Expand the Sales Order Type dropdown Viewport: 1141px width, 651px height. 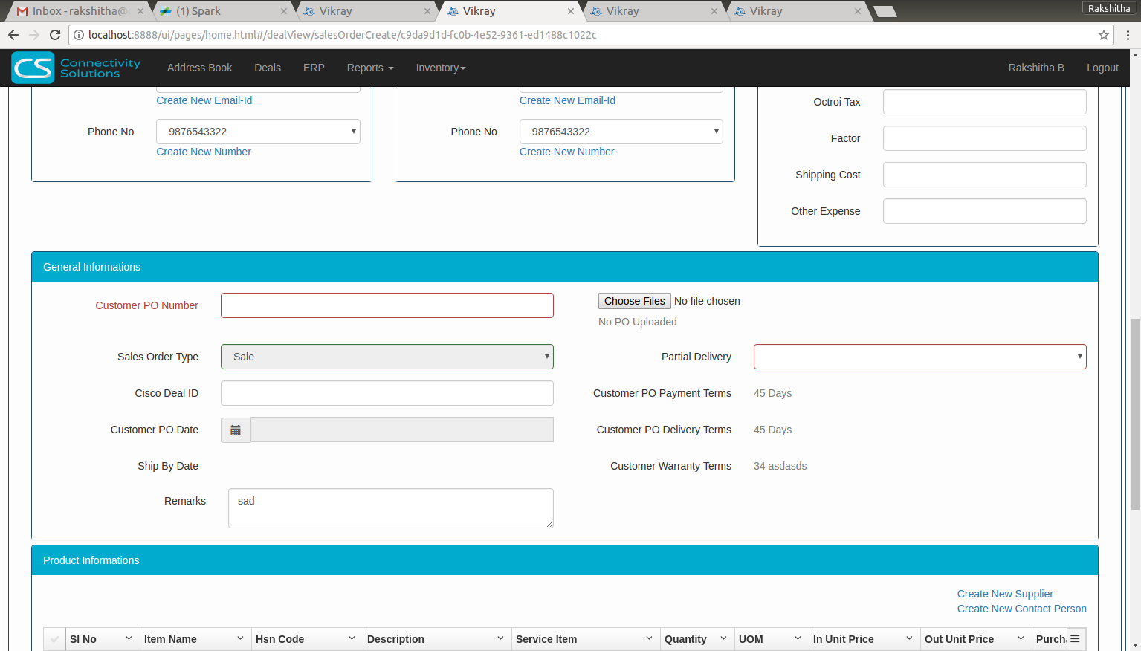pyautogui.click(x=387, y=357)
